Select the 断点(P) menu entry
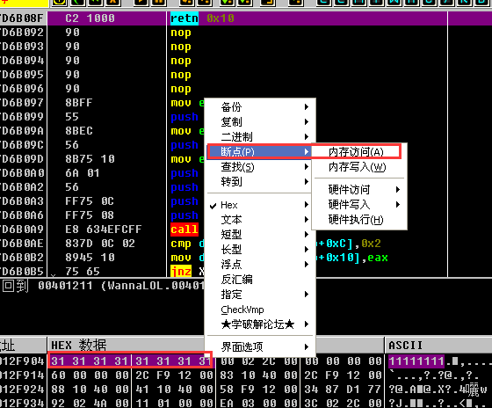 point(260,152)
